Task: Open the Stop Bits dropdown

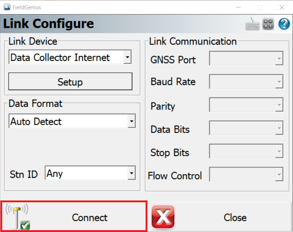Action: 246,151
